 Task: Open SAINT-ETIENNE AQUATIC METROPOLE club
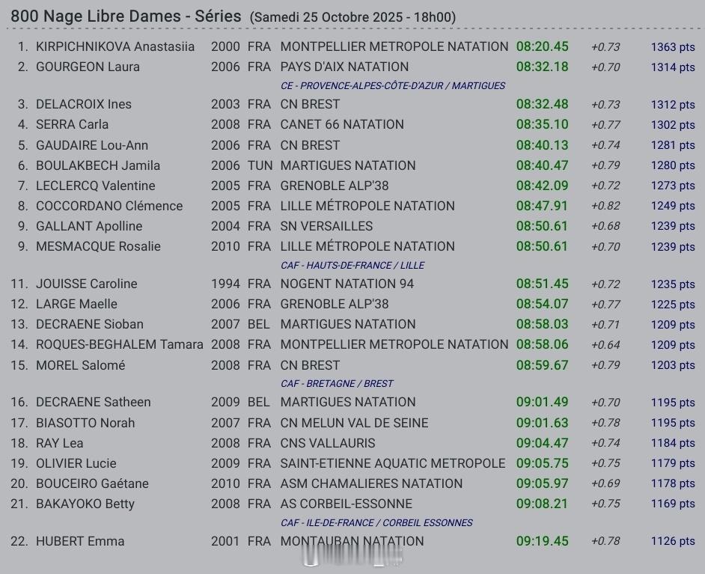393,463
